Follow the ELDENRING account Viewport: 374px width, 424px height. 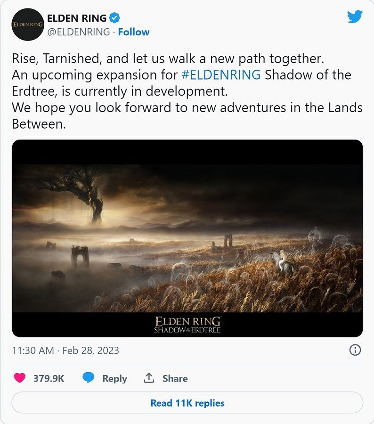(x=133, y=32)
